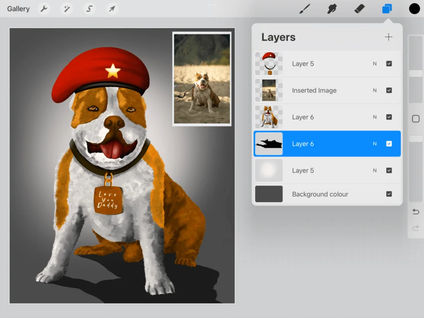Click the black shadow layer thumbnail
424x318 pixels.
click(x=269, y=144)
